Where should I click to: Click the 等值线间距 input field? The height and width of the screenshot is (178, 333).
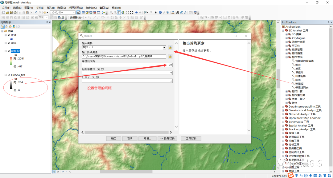(127, 65)
